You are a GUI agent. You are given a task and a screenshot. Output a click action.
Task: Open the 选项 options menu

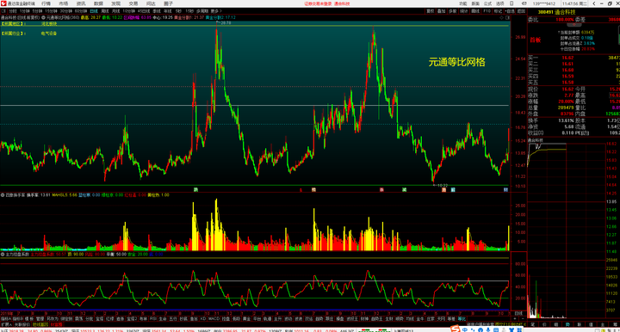pos(499,3)
